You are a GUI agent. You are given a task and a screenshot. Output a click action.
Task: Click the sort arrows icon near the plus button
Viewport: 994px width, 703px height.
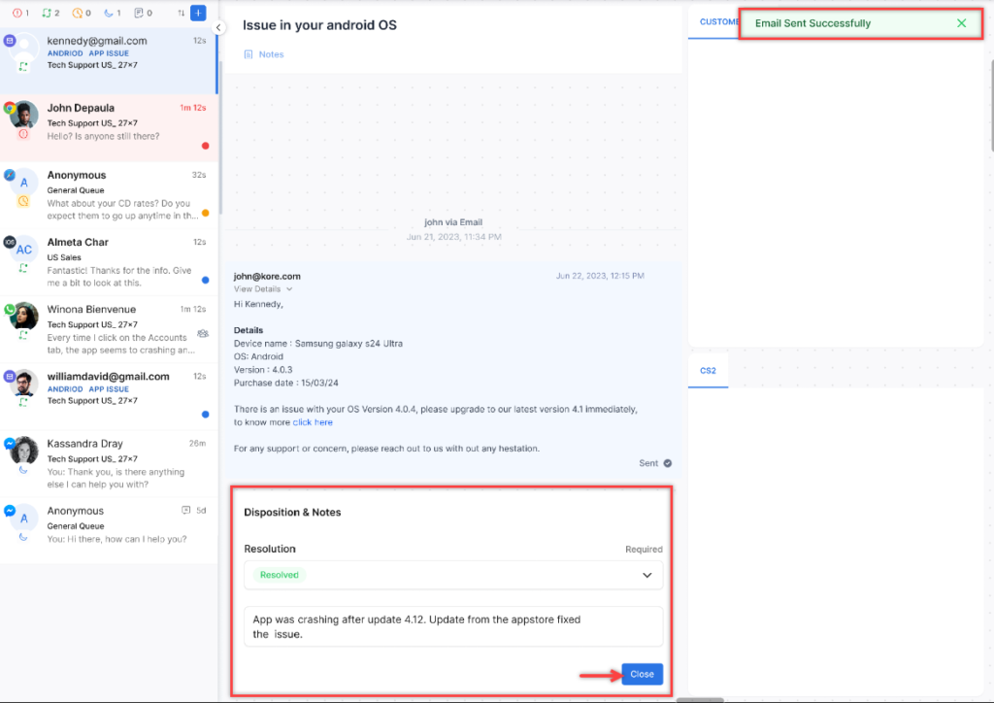coord(181,13)
